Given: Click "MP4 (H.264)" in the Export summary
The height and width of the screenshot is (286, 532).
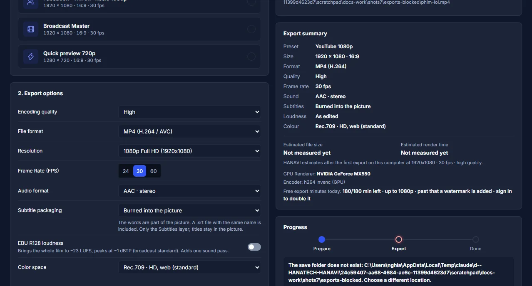Looking at the screenshot, I should [331, 67].
